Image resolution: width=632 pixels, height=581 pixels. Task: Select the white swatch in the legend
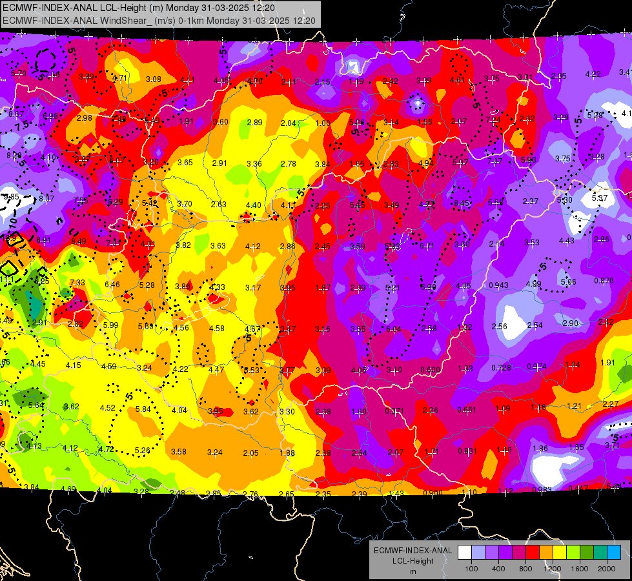(464, 553)
